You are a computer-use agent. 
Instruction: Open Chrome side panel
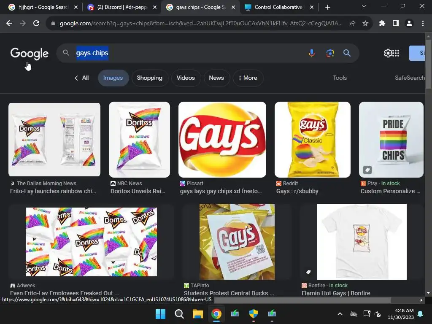[x=396, y=24]
